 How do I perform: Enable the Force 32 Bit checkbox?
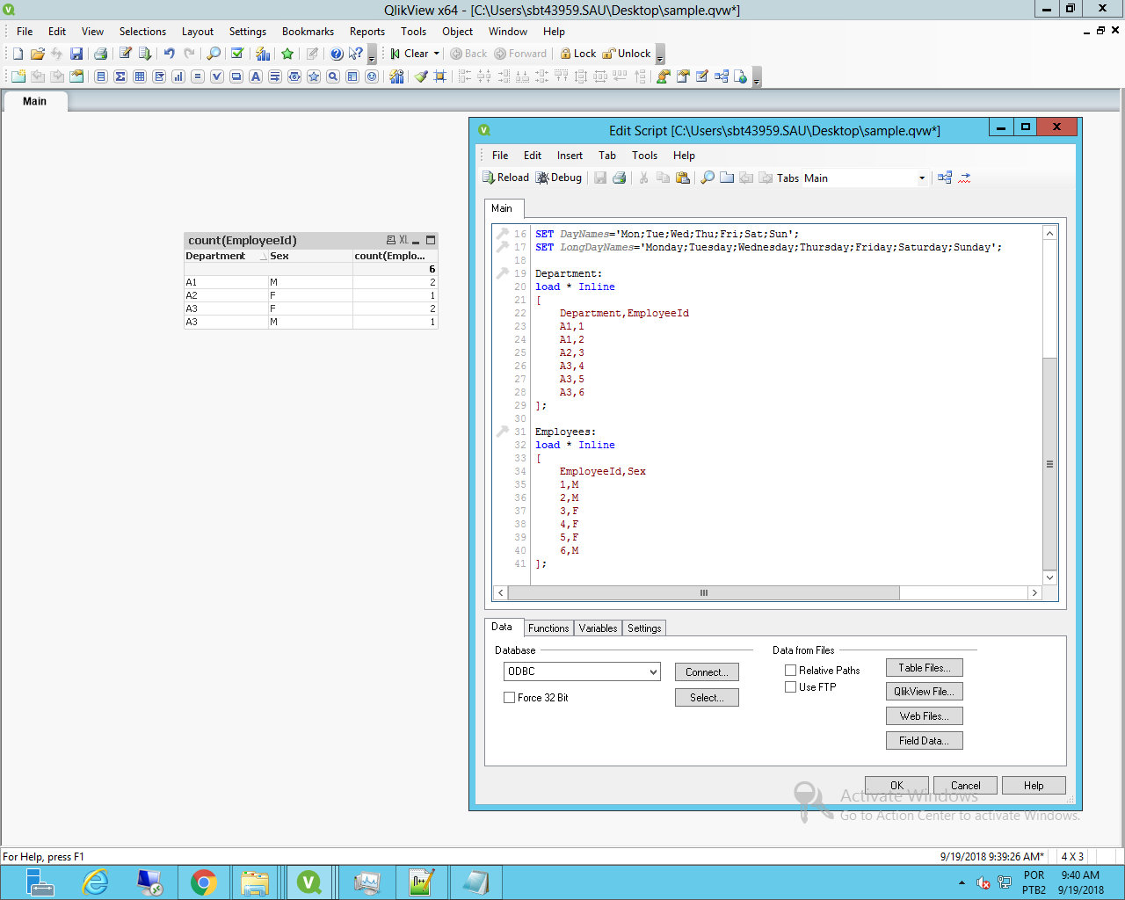509,698
